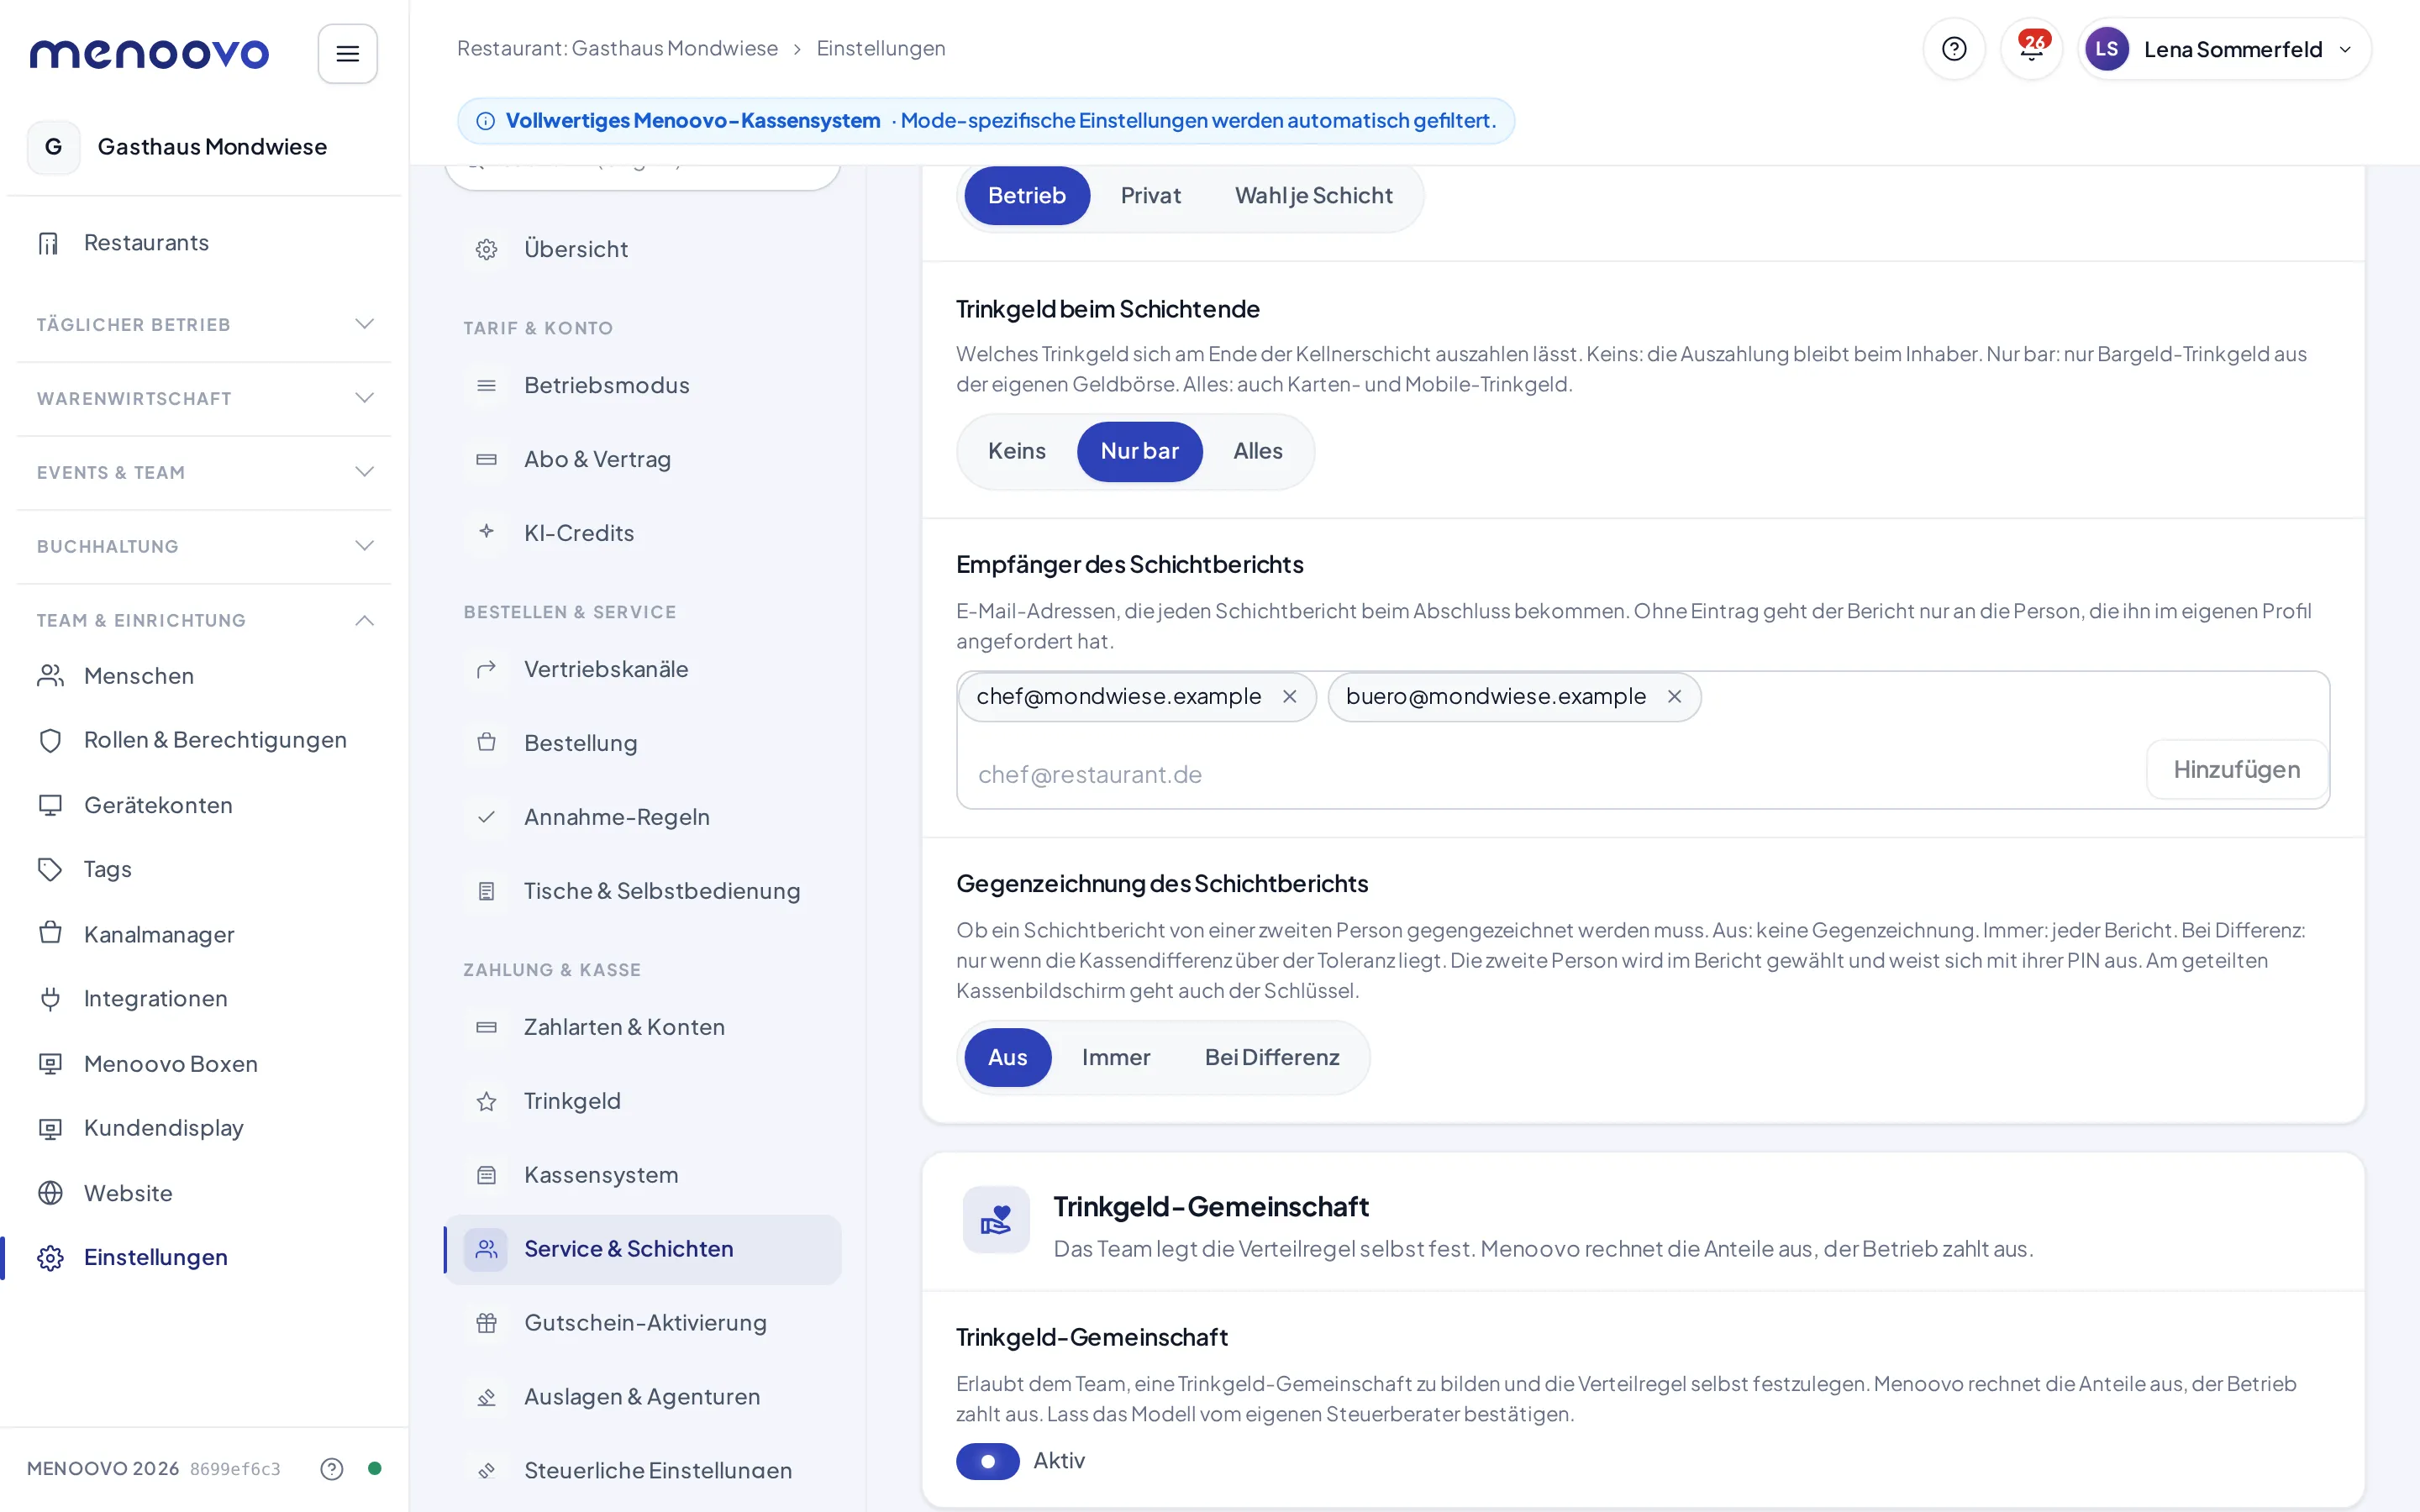Open the help question-mark icon in top bar

(1953, 49)
